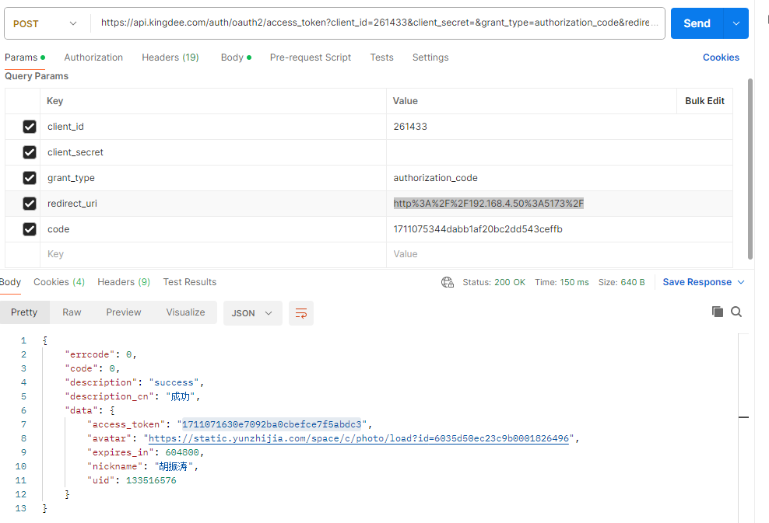Copy response using the copy icon
Viewport: 769px width, 523px height.
717,312
